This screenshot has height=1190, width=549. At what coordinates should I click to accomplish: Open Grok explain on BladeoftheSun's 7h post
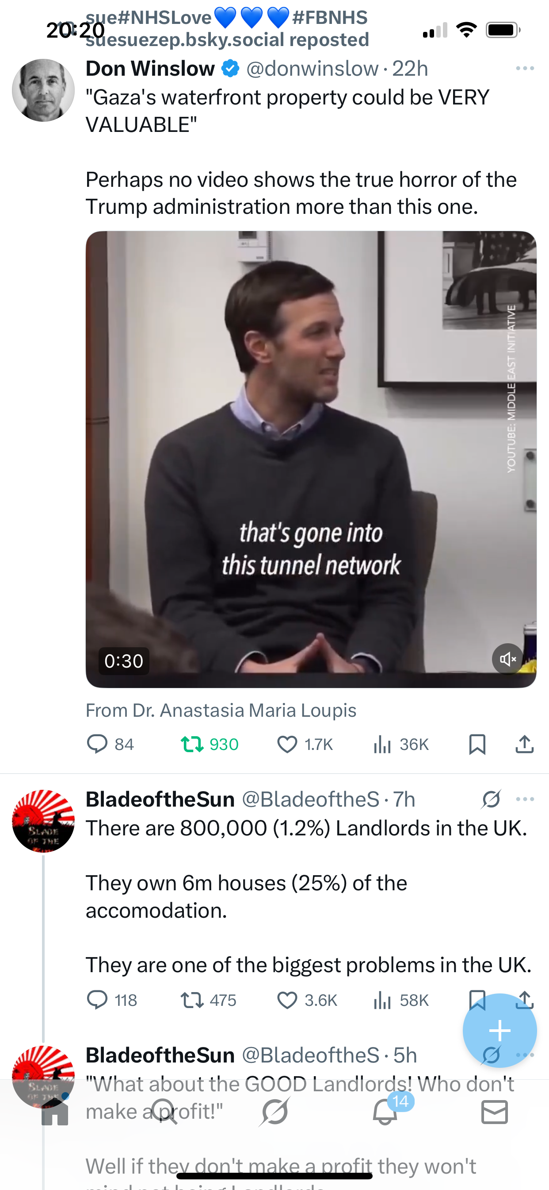492,799
